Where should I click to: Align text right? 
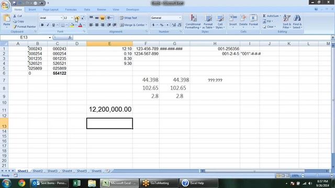pos(103,25)
